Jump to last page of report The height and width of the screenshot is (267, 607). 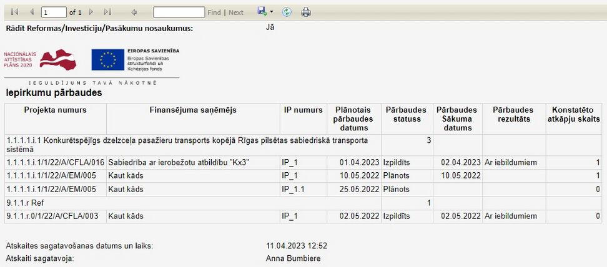[x=108, y=12]
